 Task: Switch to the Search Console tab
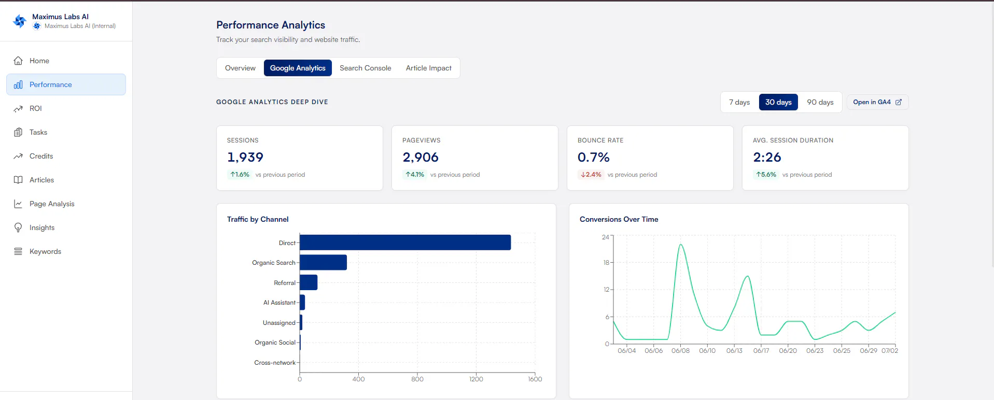(366, 68)
